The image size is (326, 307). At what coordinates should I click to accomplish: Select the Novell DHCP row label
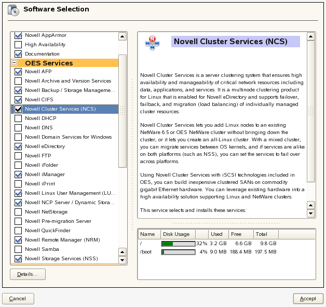[40, 118]
